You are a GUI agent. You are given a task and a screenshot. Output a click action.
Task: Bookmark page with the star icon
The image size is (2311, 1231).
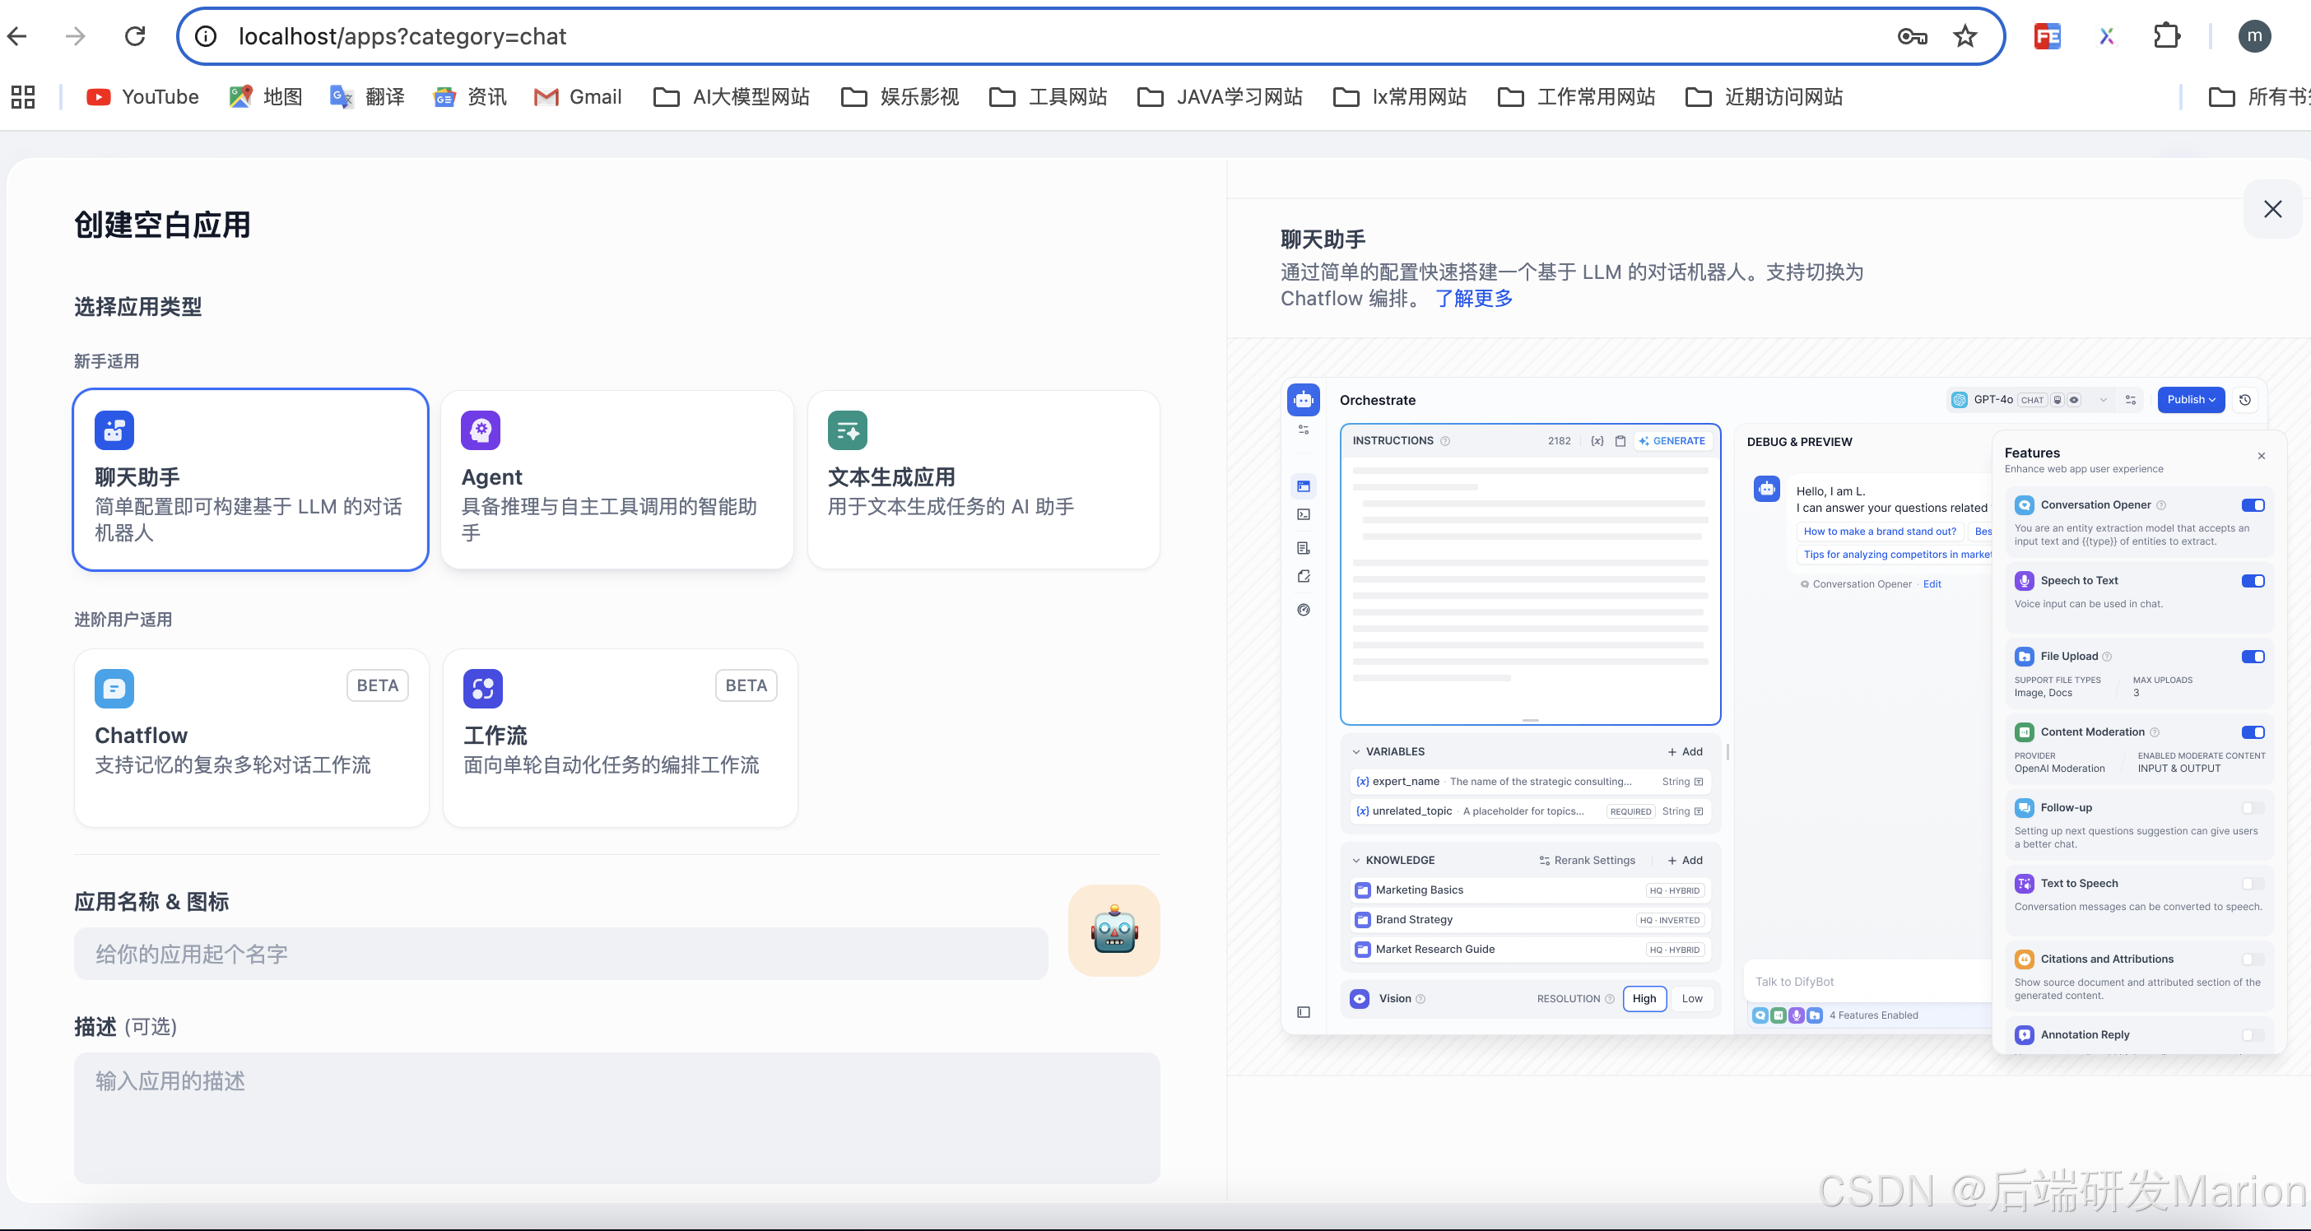pyautogui.click(x=1965, y=36)
